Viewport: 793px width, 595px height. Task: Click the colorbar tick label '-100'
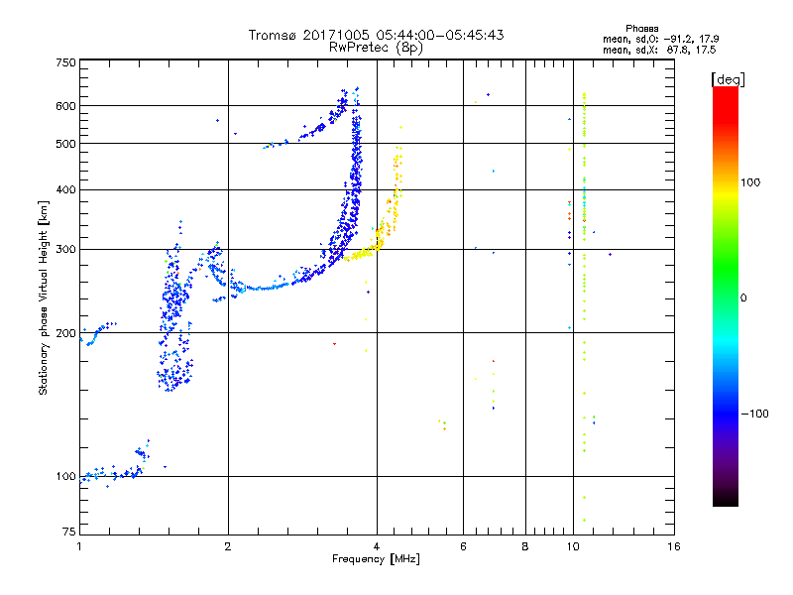pos(754,414)
